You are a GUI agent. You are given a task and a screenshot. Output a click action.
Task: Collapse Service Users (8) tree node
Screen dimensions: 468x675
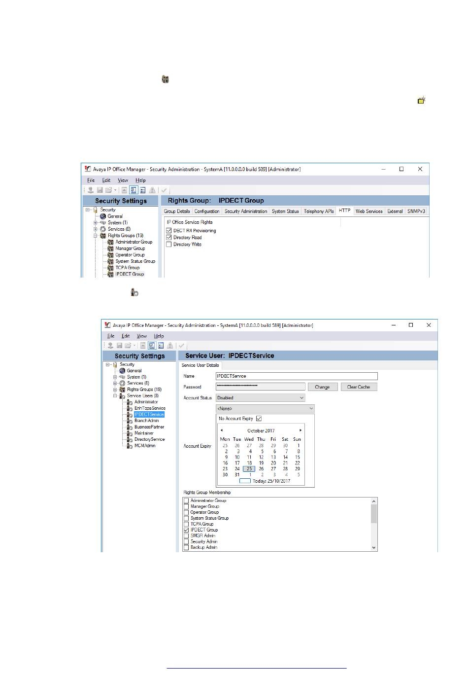[x=115, y=396]
